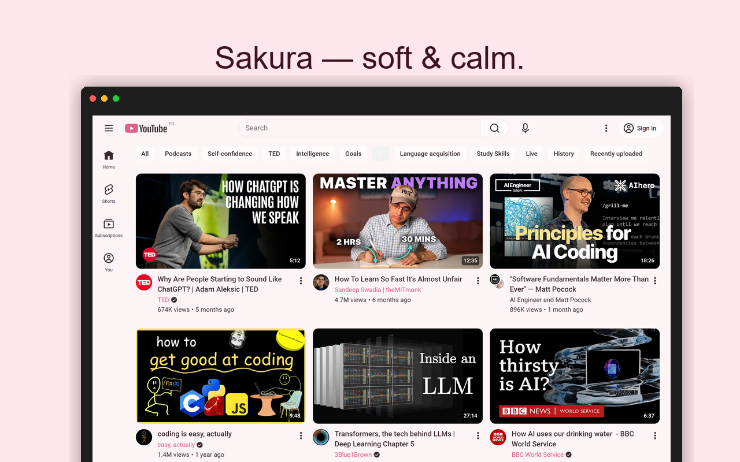Click the YouTube logo
Image resolution: width=740 pixels, height=462 pixels.
(146, 128)
